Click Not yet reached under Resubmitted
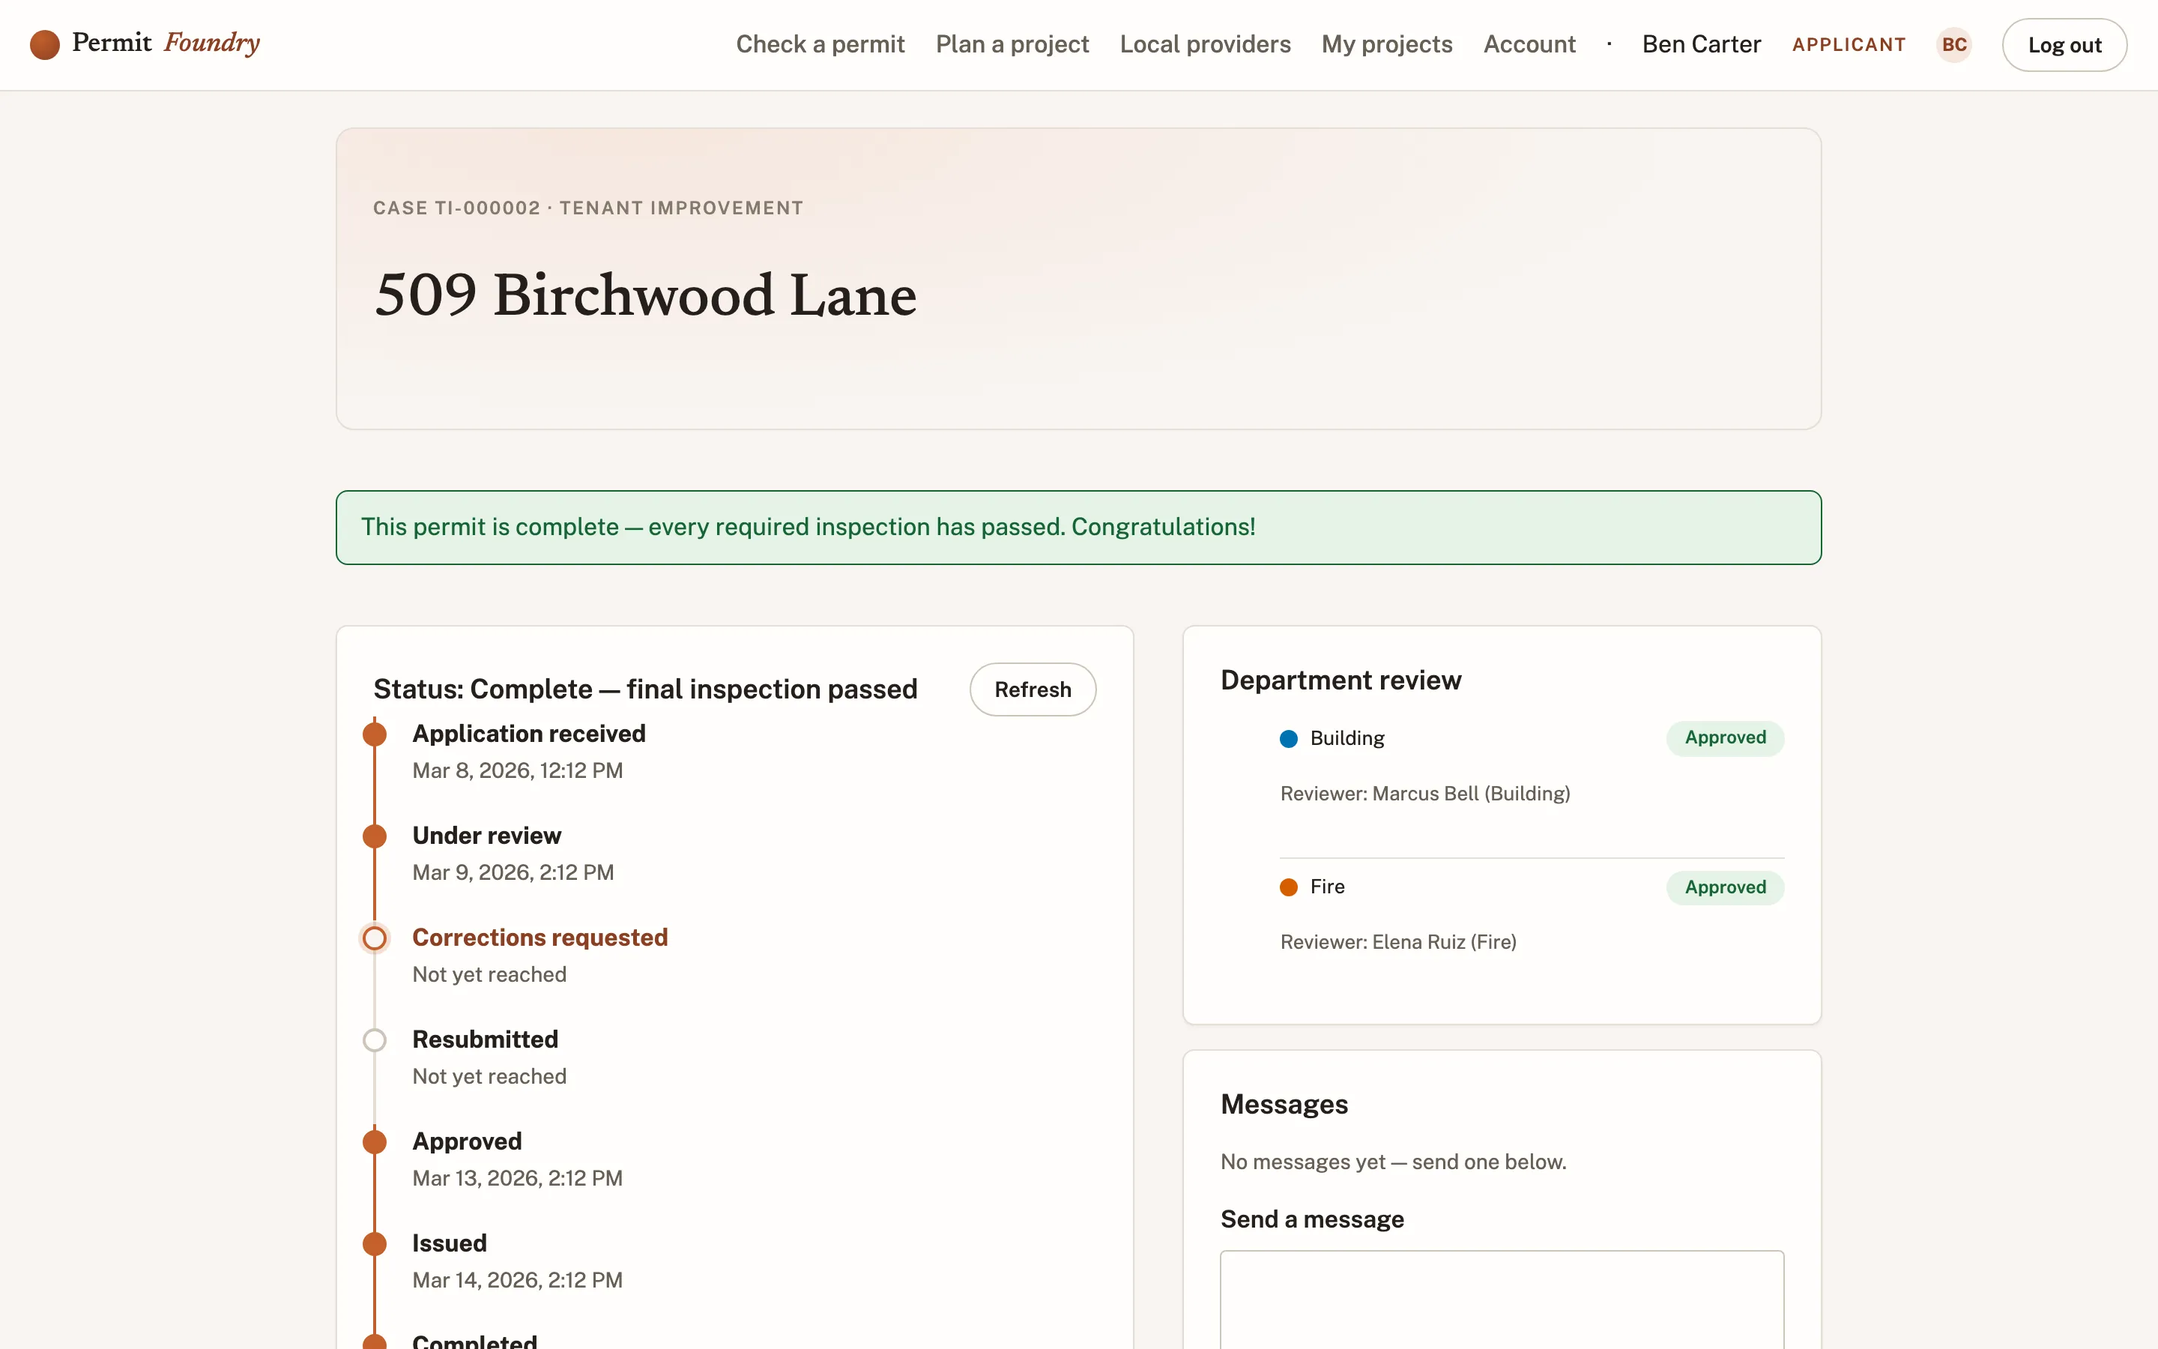The height and width of the screenshot is (1349, 2158). (x=489, y=1077)
